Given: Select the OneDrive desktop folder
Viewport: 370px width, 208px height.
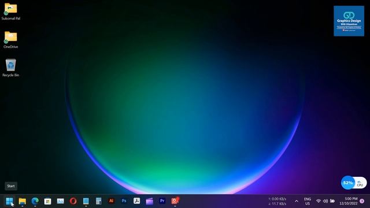Looking at the screenshot, I should [10, 40].
